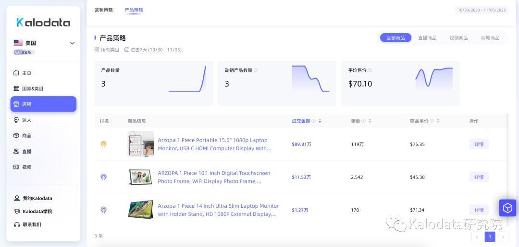Click the graduation cap icon beside Kalodata学院
Image resolution: width=519 pixels, height=247 pixels.
16,212
